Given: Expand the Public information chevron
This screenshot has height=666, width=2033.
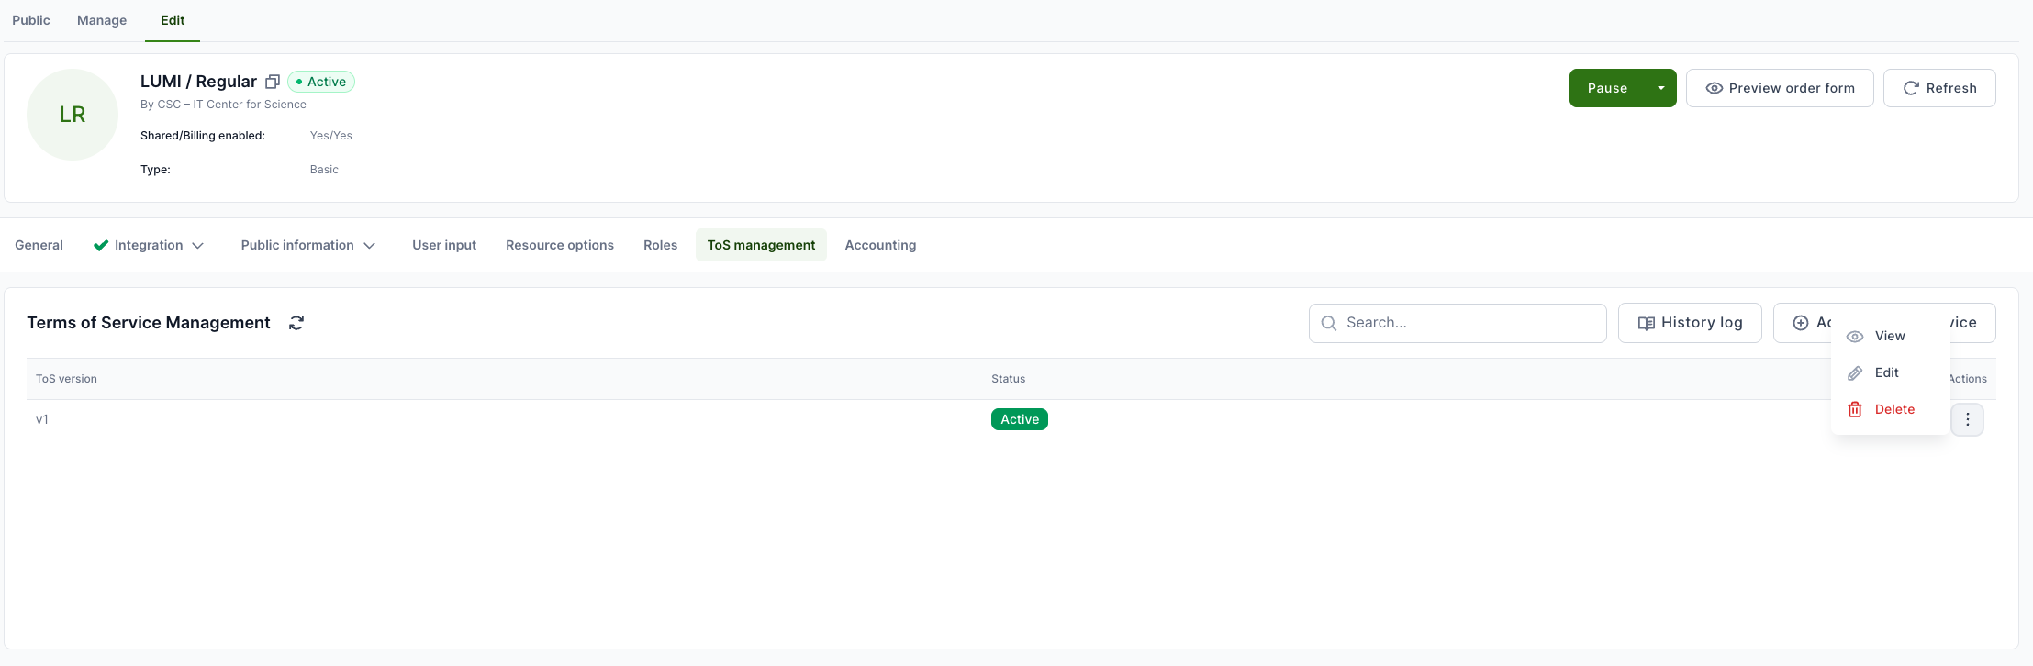Looking at the screenshot, I should pos(369,245).
